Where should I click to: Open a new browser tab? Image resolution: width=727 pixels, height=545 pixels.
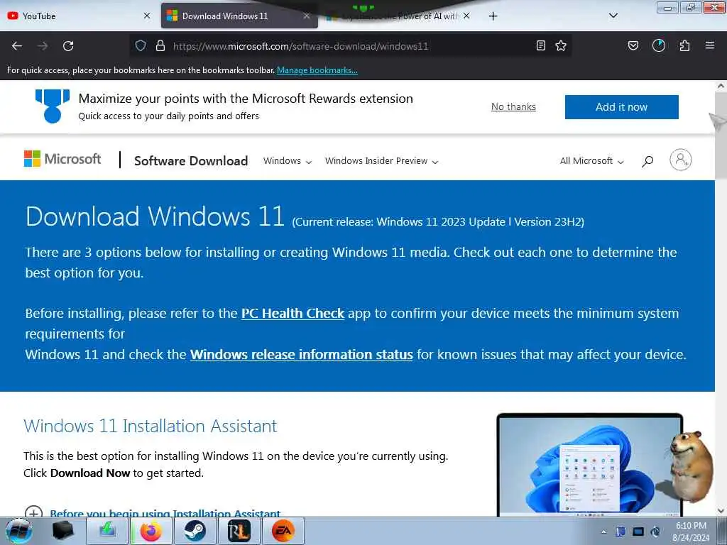point(493,16)
